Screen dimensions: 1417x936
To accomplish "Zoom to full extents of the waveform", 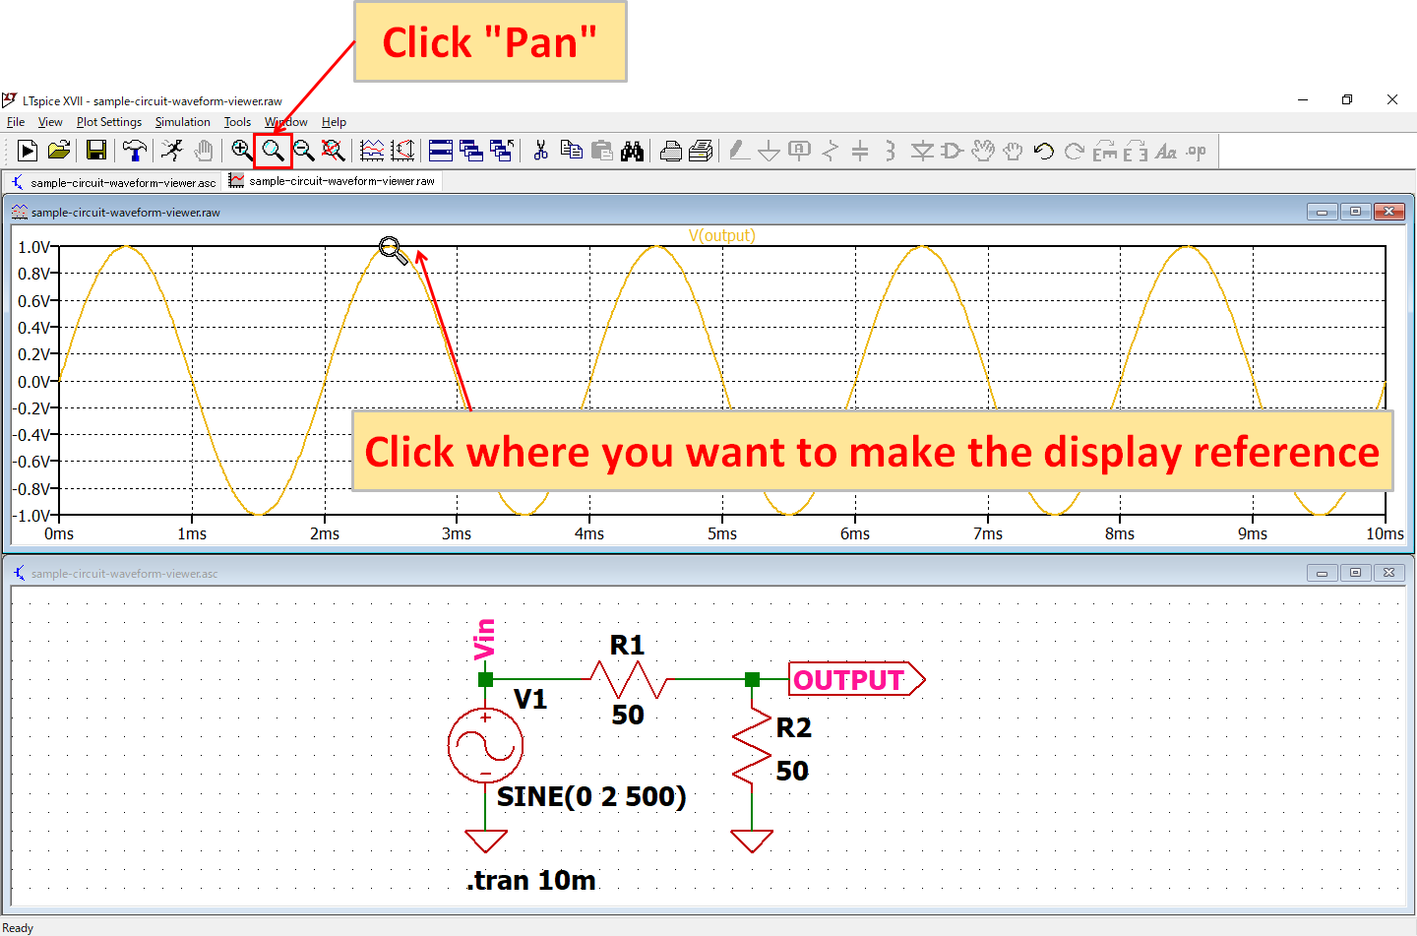I will point(333,151).
